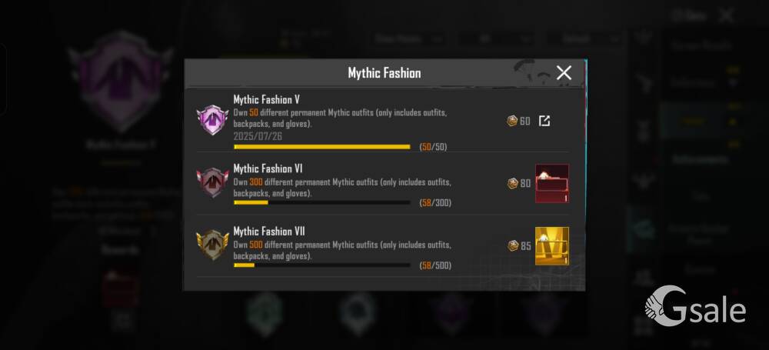Viewport: 769px width, 350px height.
Task: Close the Mythic Fashion dialog
Action: [564, 72]
